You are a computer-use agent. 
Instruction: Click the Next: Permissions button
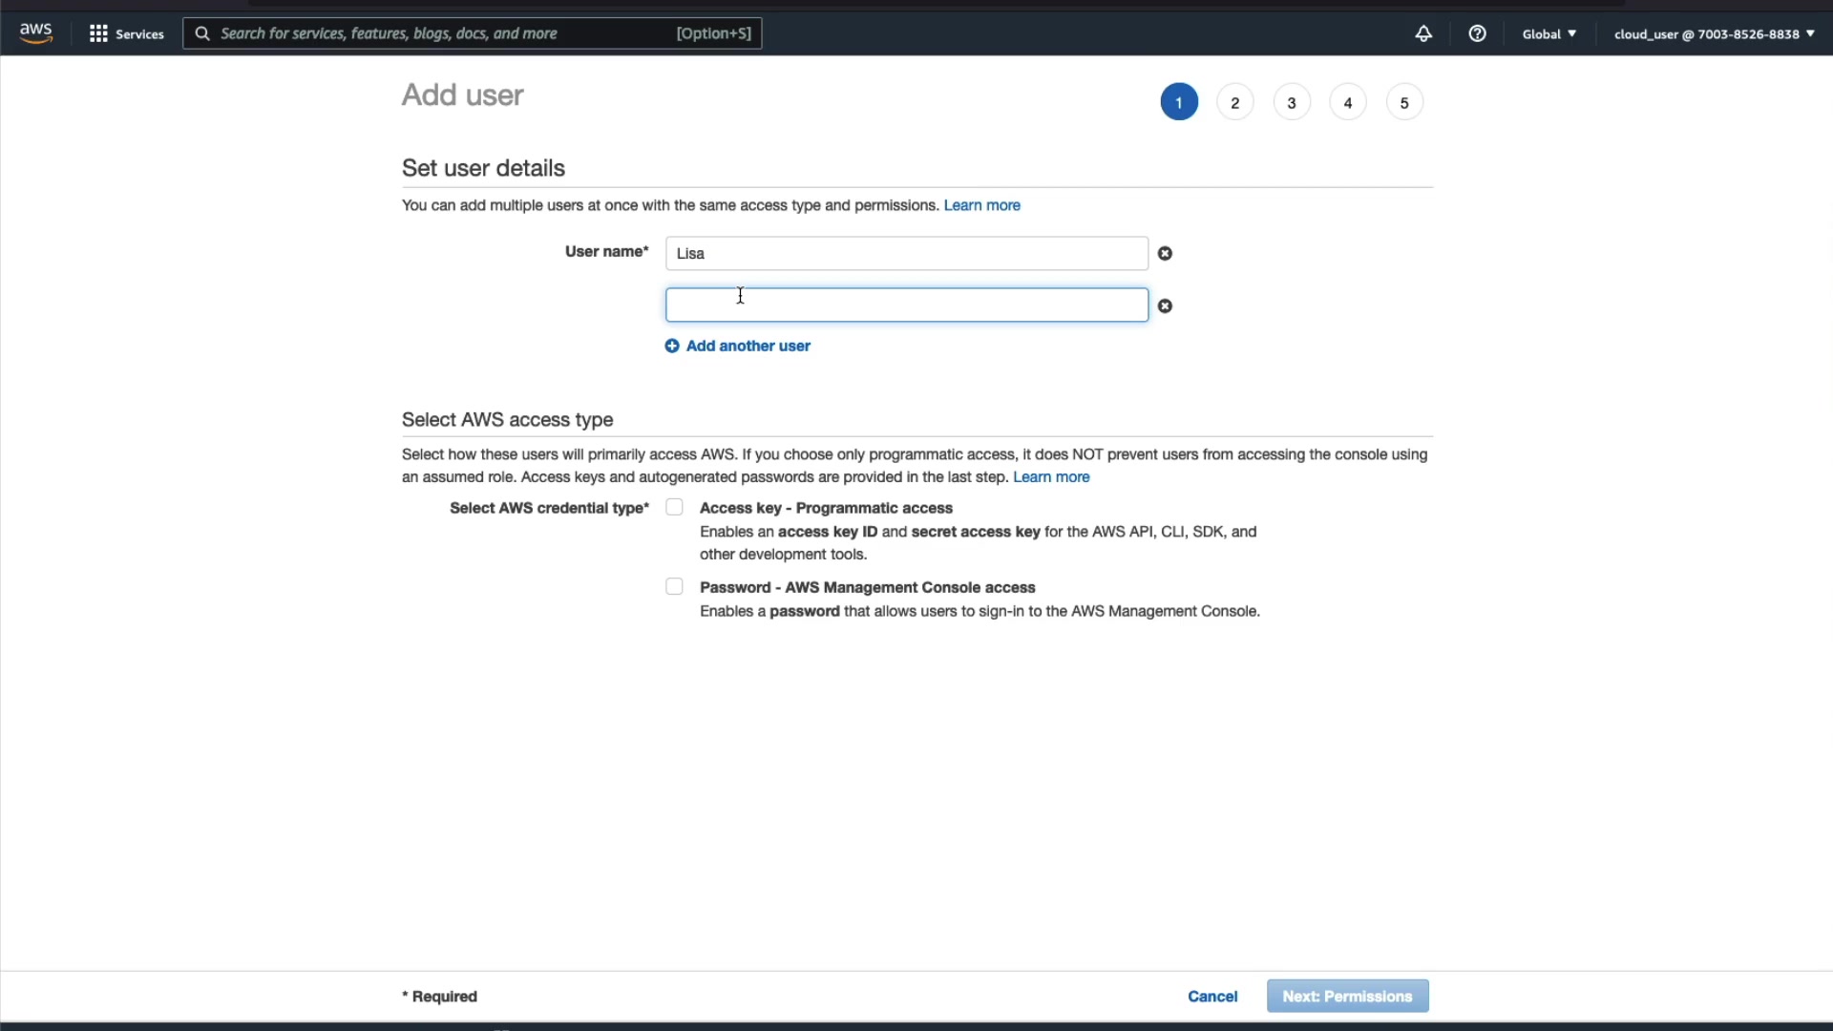pos(1347,997)
